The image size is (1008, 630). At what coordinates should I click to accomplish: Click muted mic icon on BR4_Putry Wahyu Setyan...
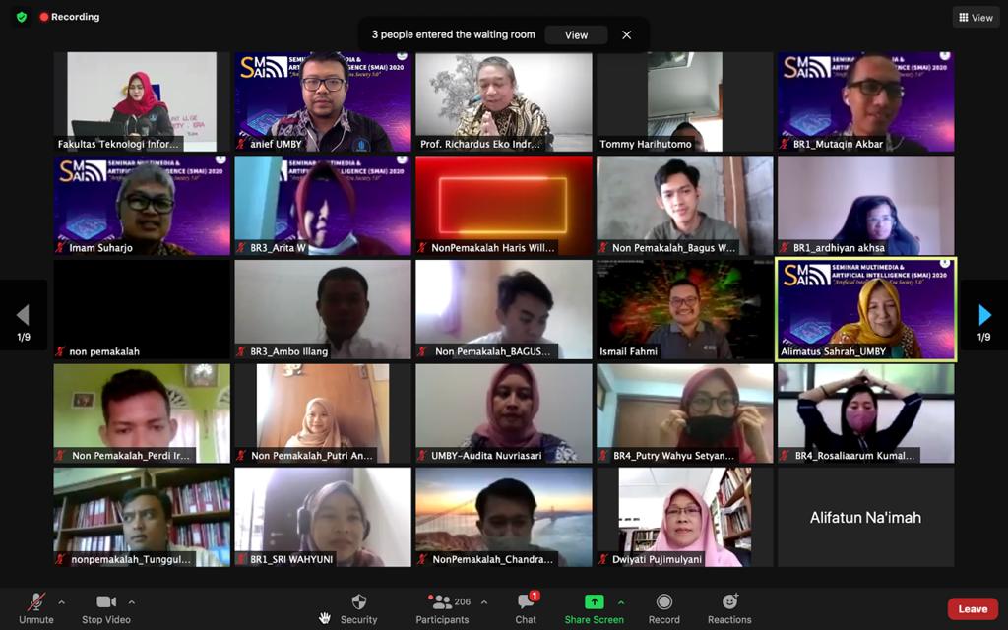pyautogui.click(x=603, y=455)
